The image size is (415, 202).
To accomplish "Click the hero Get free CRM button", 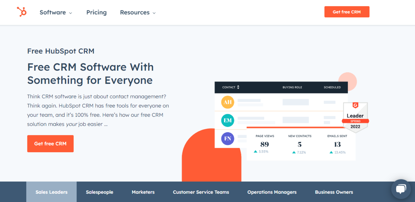I will [x=50, y=144].
